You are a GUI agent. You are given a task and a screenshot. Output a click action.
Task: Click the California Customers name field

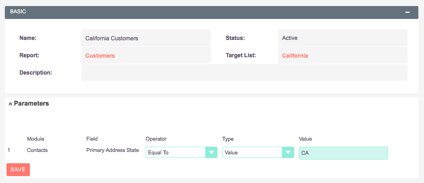click(x=146, y=38)
